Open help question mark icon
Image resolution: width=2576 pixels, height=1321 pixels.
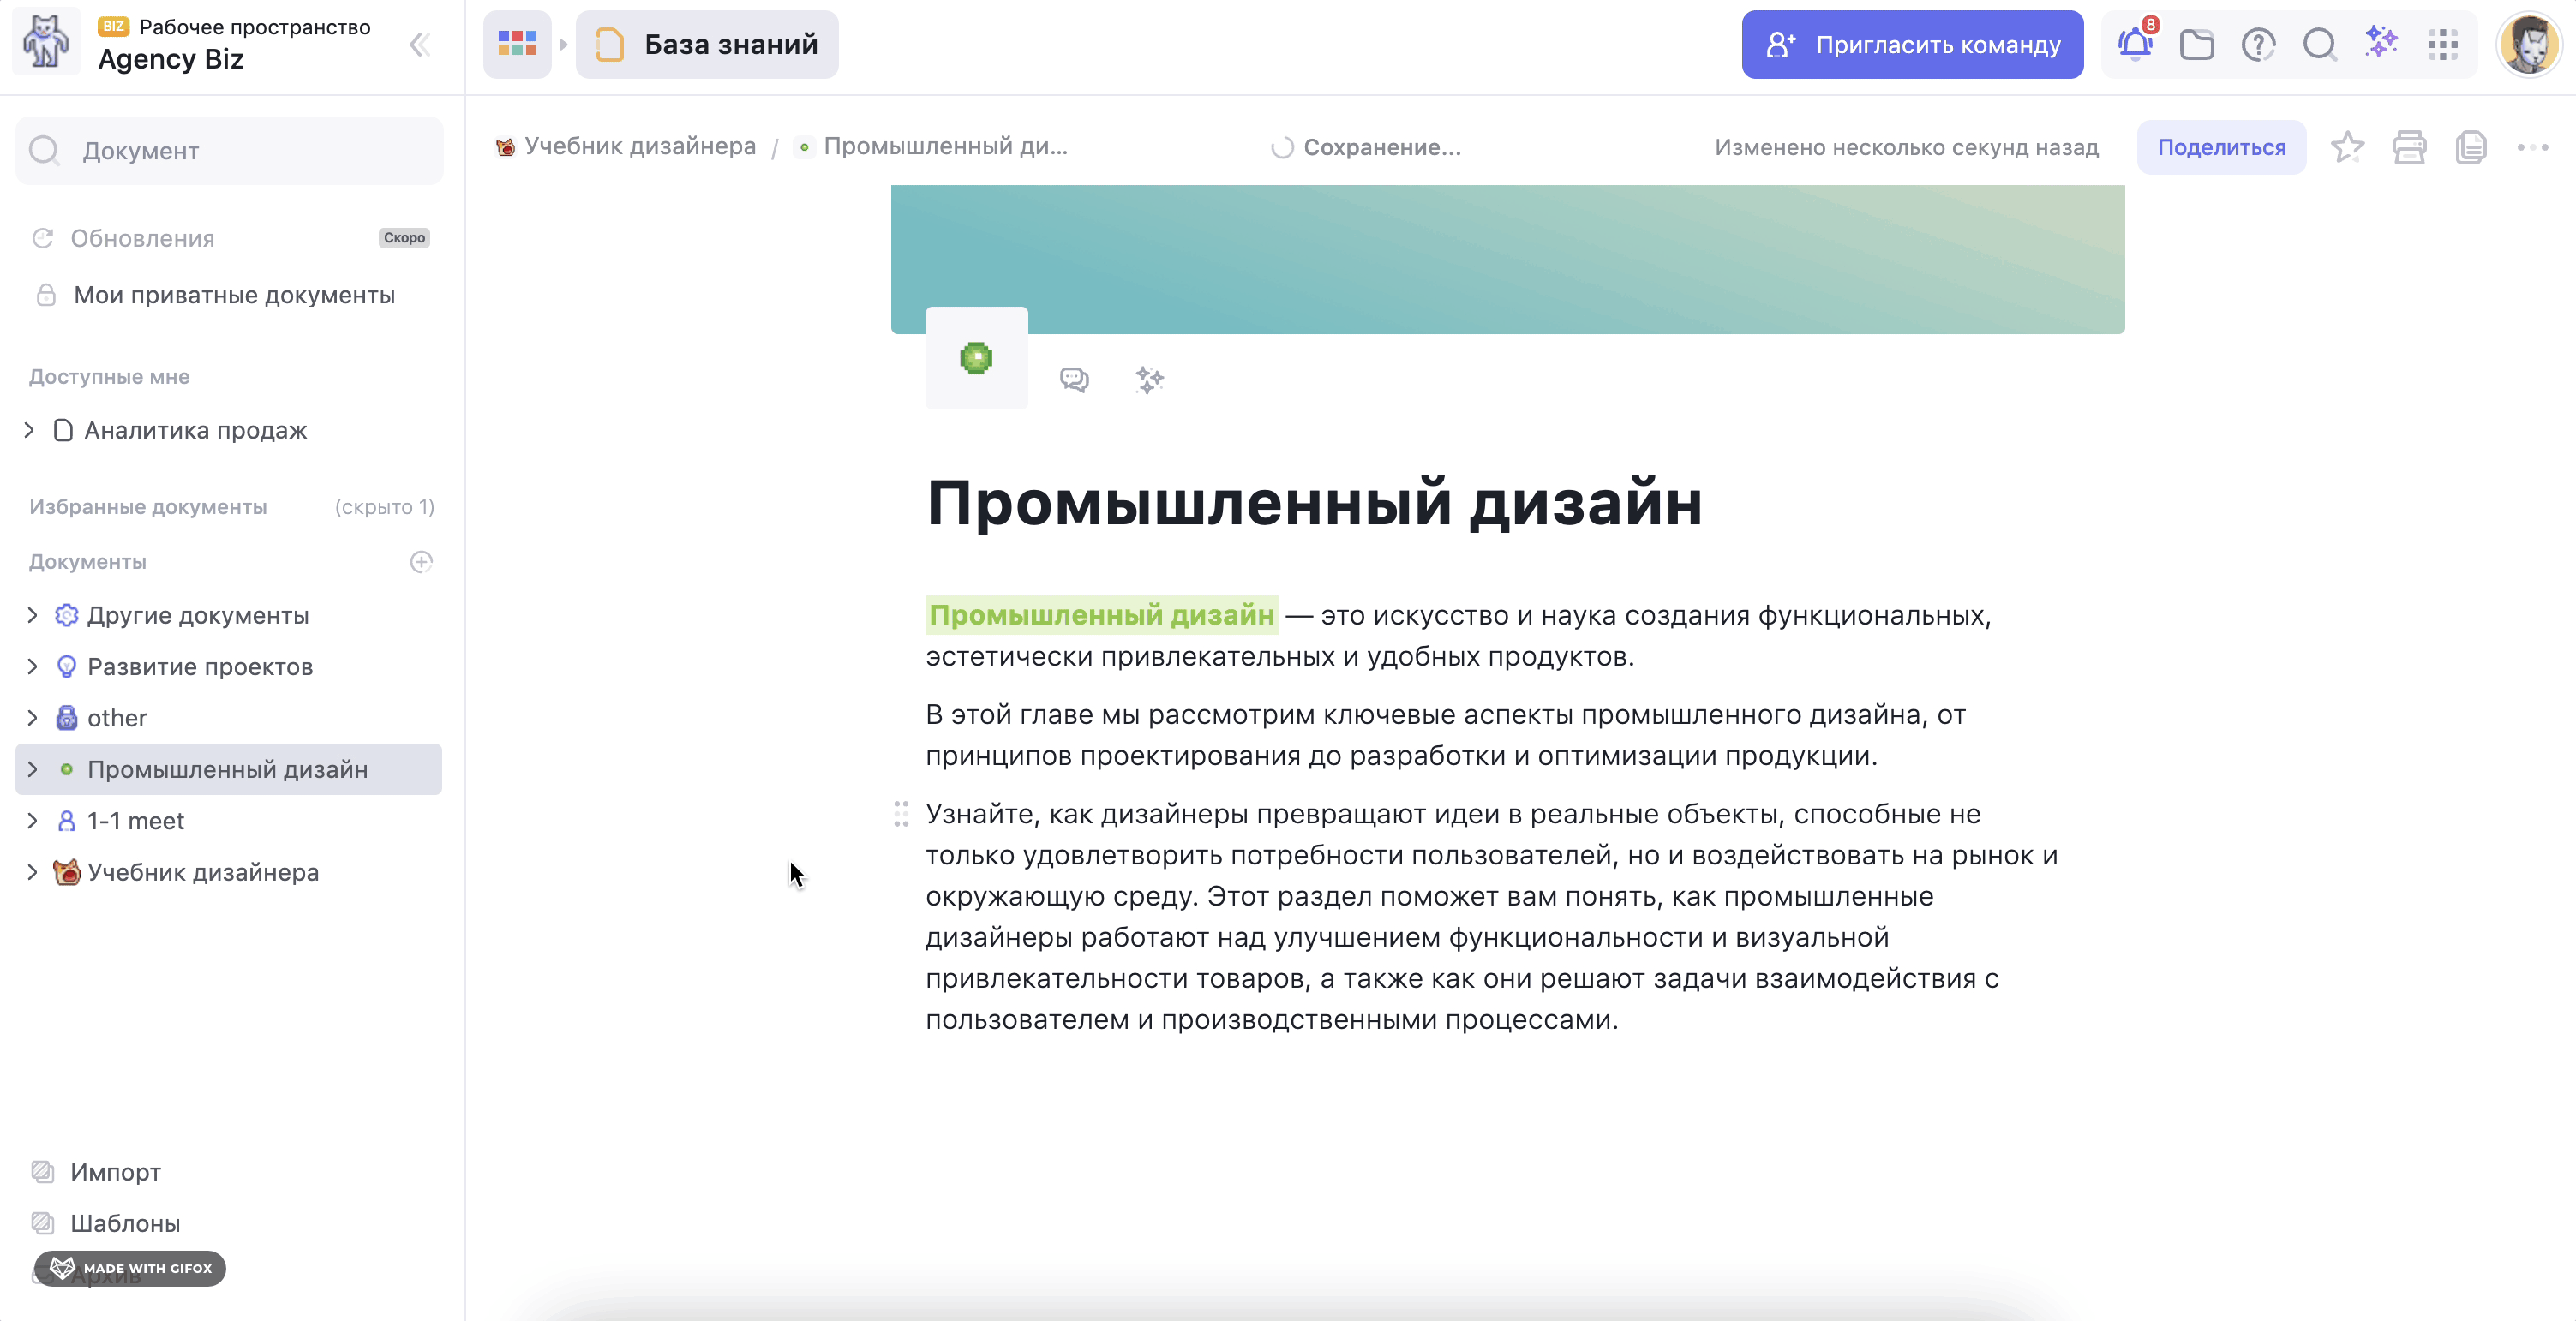(2258, 44)
